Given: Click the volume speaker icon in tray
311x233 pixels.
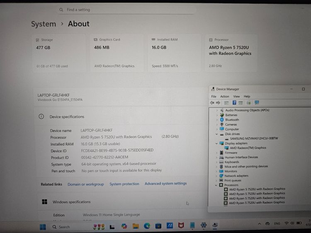Looking at the screenshot, I should (x=292, y=223).
